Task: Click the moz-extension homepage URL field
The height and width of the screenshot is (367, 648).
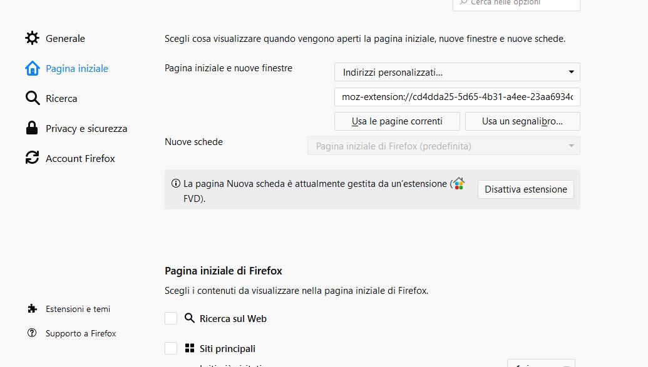Action: click(x=457, y=97)
